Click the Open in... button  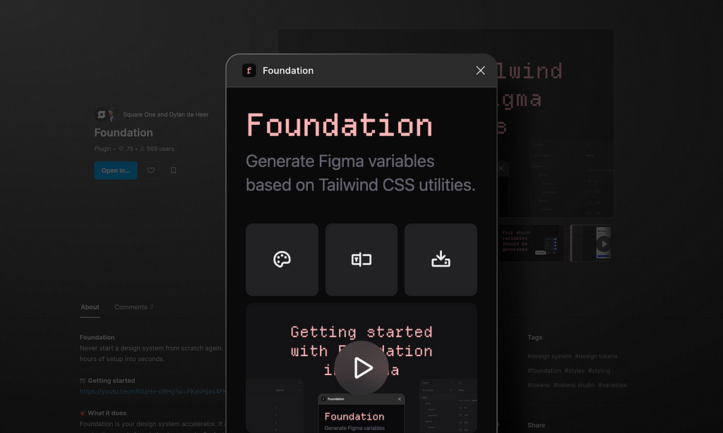coord(116,171)
